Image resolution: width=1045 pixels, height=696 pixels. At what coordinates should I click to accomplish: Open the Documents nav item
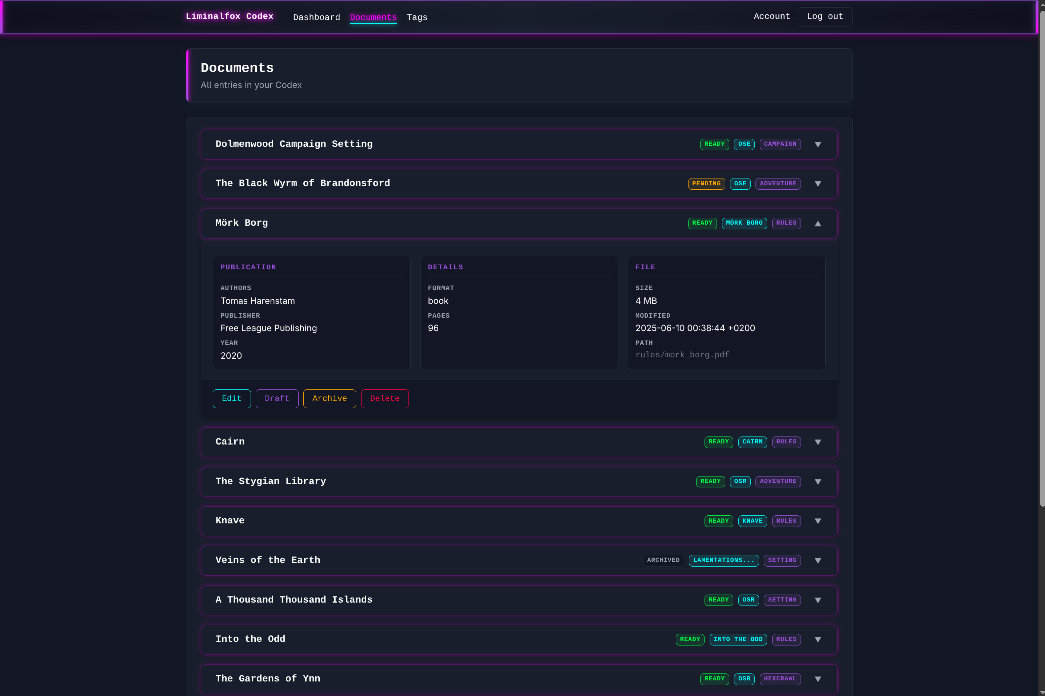pos(373,17)
